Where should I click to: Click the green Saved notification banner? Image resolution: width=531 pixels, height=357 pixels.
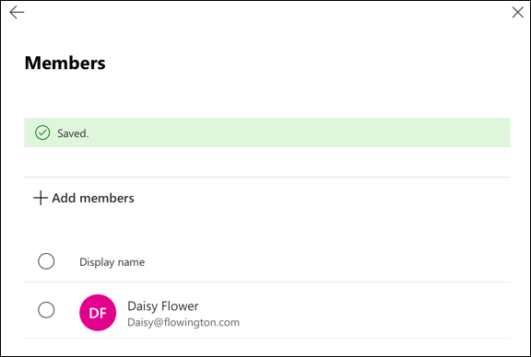267,132
